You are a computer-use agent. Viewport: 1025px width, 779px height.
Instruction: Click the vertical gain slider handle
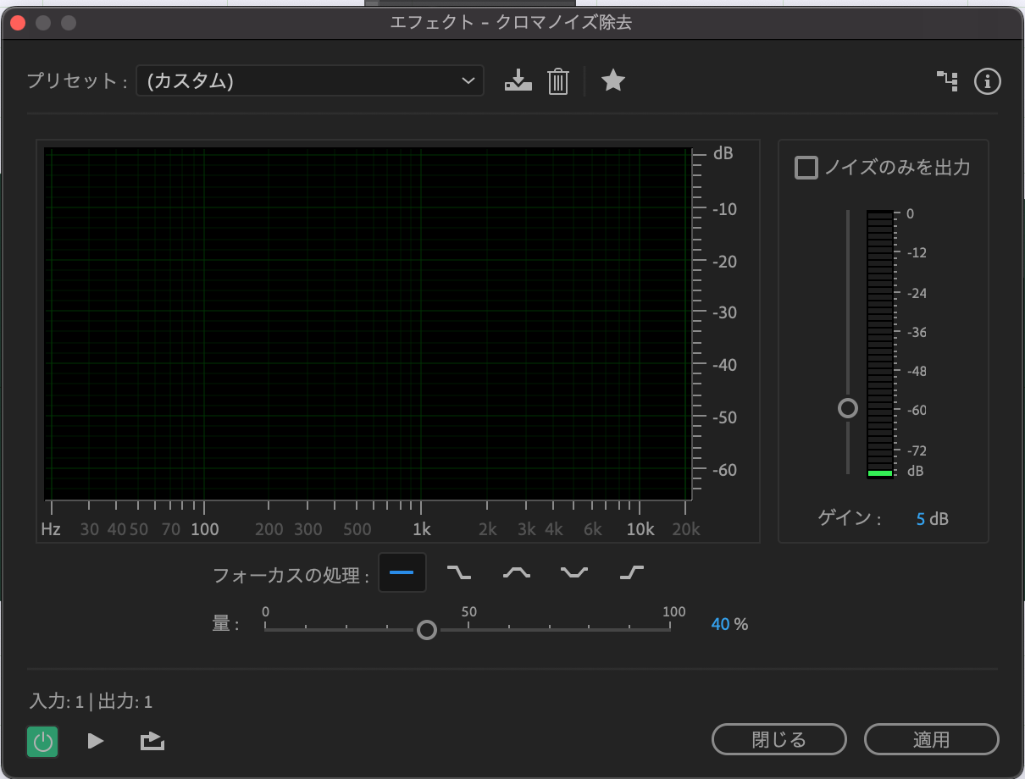(847, 409)
